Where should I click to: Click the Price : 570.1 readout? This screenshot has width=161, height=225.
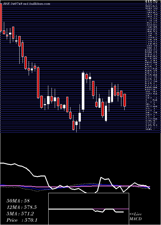tap(22, 220)
